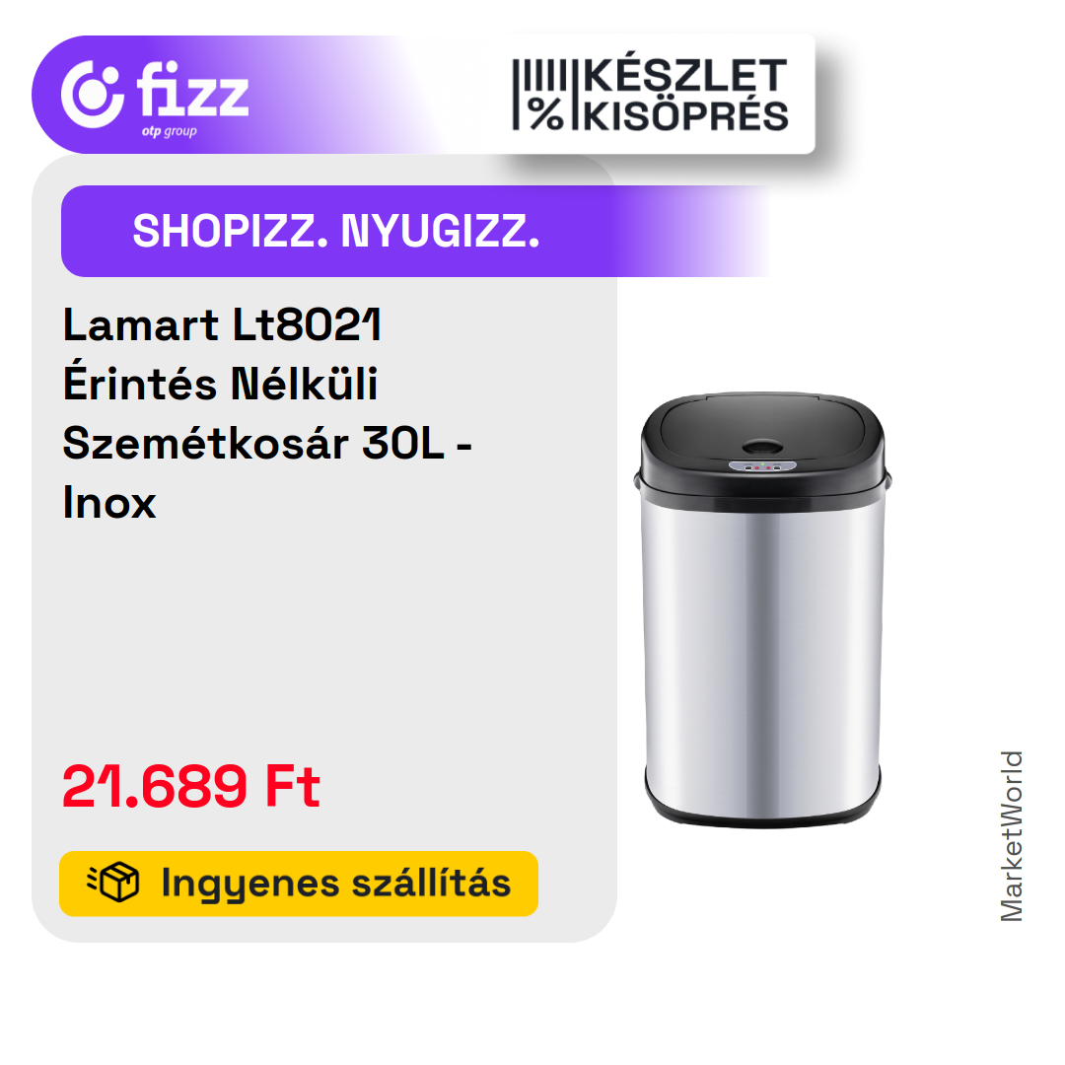Viewport: 1065px width, 1065px height.
Task: Click the delivery box package icon
Action: pos(114,883)
